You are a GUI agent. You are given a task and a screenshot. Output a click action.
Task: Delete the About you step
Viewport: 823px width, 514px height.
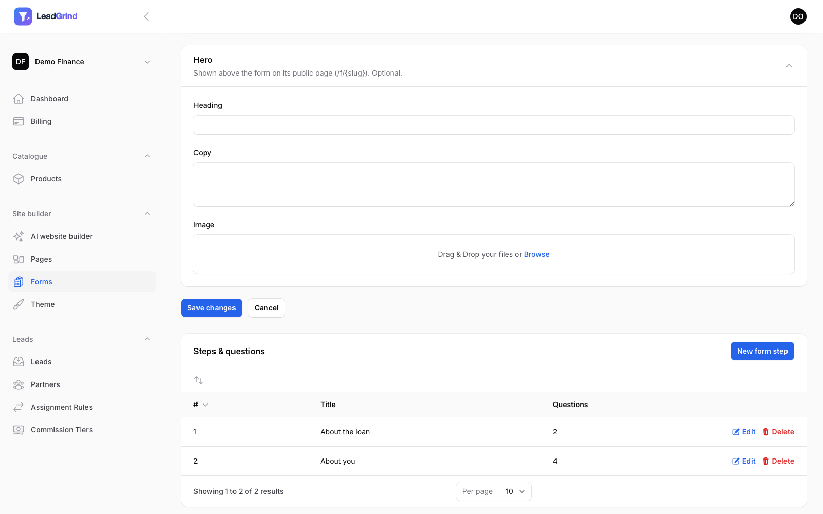(778, 461)
